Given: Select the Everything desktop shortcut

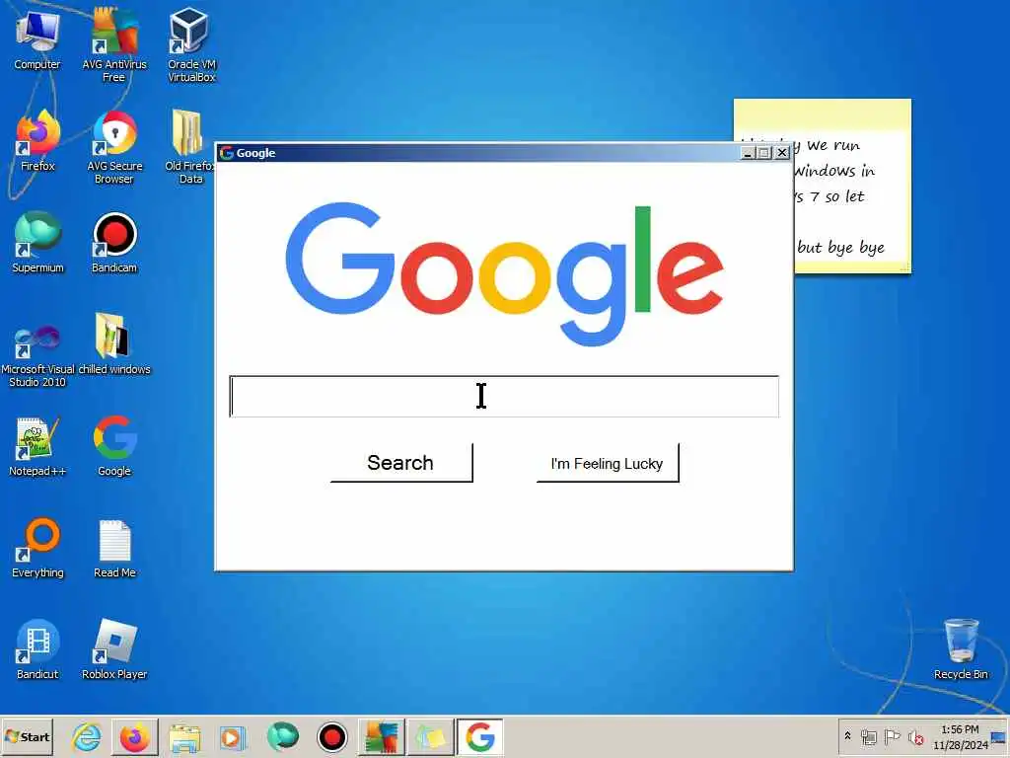Looking at the screenshot, I should 37,548.
